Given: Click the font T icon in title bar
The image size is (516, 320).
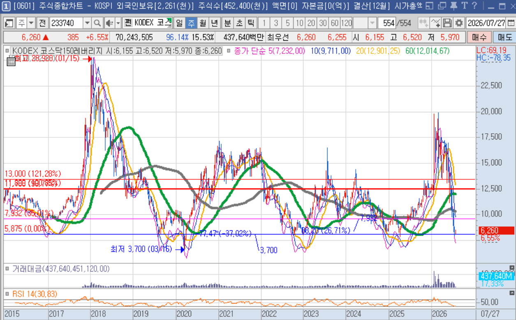Looking at the screenshot, I should coord(465,6).
